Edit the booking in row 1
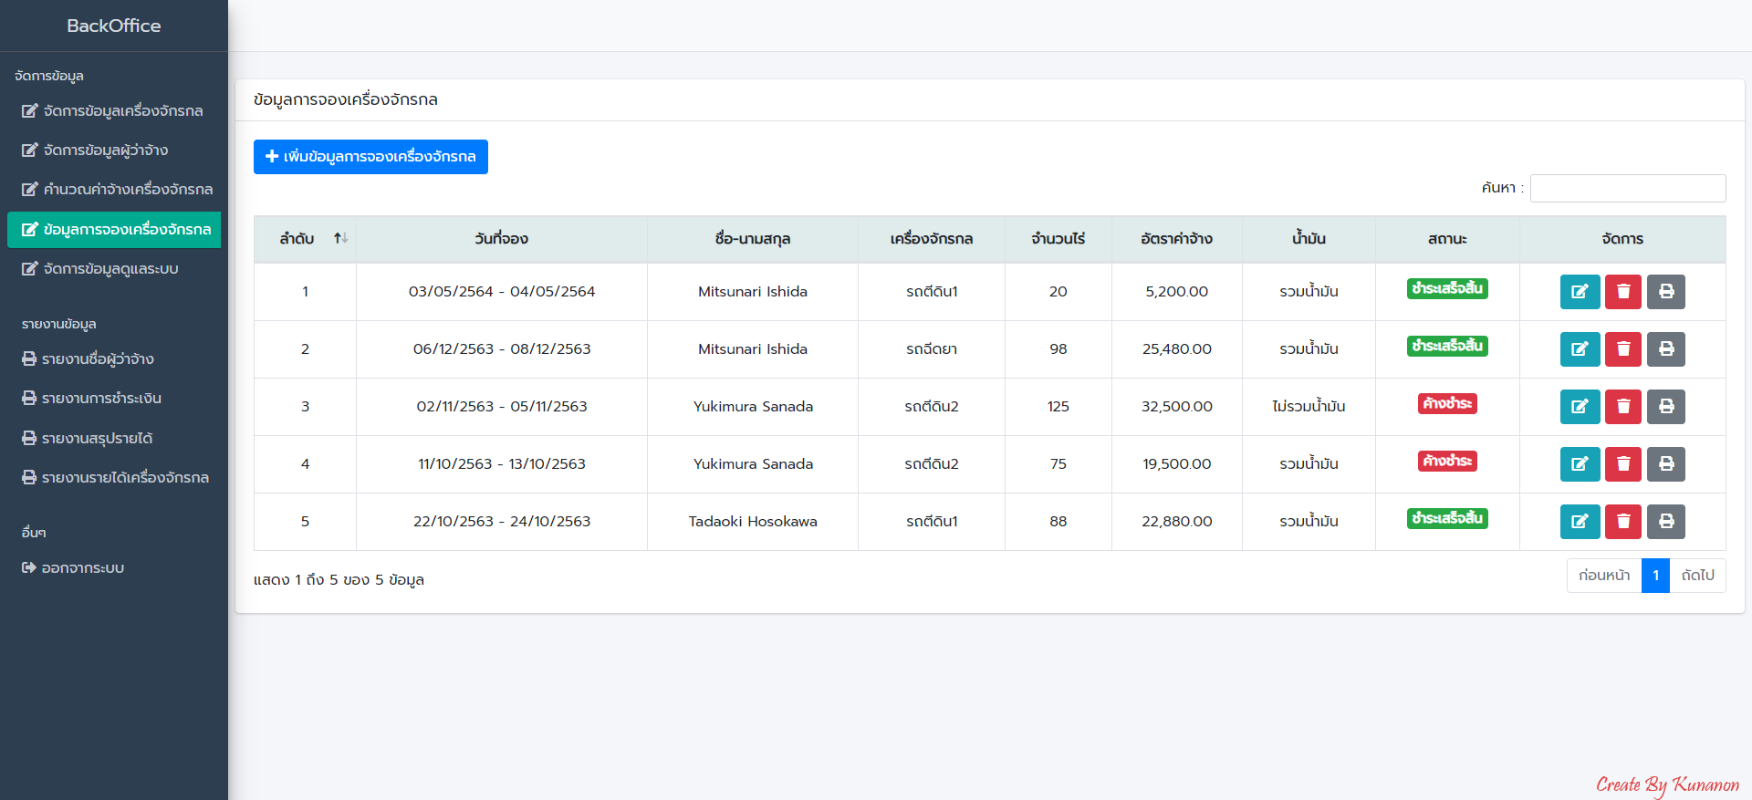 point(1580,292)
